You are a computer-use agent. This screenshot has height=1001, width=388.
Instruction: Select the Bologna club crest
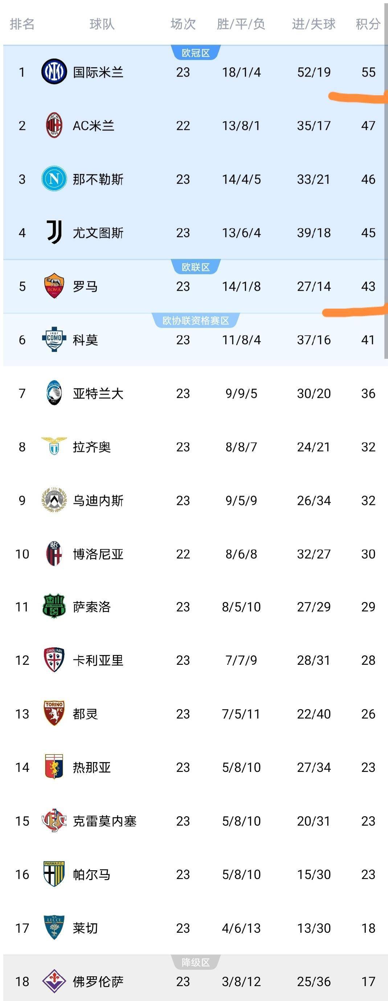[54, 554]
